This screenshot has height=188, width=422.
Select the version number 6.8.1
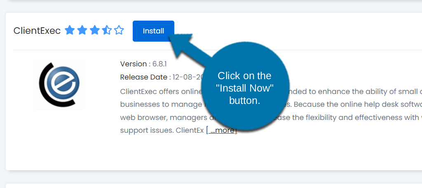159,64
